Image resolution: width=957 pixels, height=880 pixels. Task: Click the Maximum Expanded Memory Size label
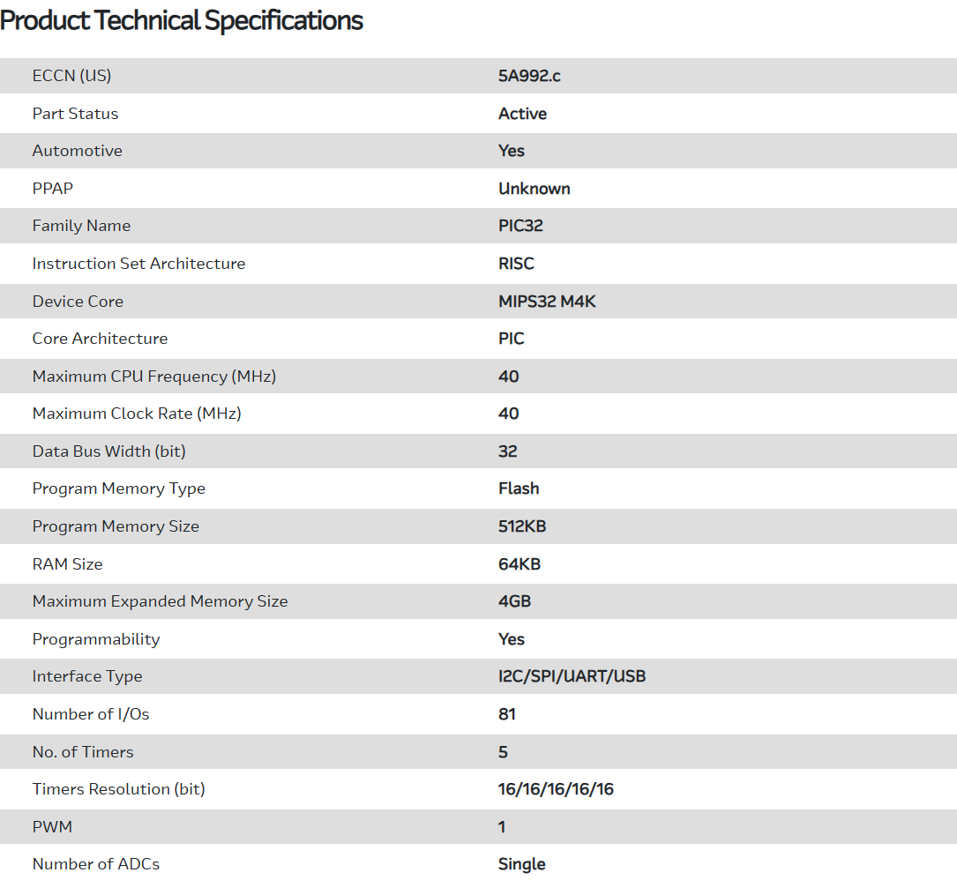click(x=160, y=601)
